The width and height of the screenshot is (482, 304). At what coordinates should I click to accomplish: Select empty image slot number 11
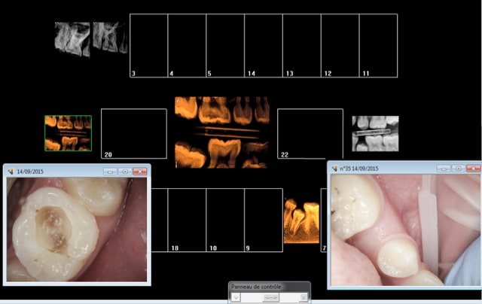pyautogui.click(x=378, y=45)
